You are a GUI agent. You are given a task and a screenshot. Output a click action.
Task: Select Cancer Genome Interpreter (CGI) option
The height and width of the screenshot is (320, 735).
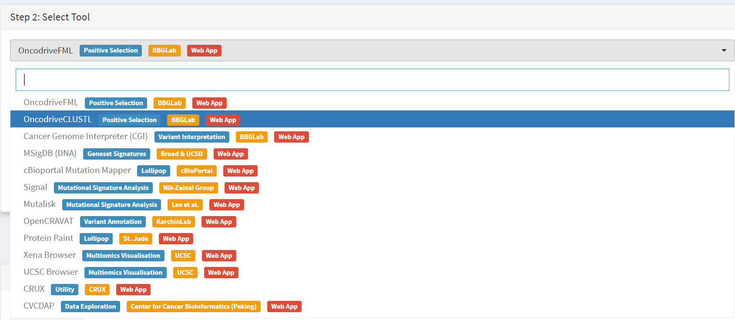coord(373,137)
